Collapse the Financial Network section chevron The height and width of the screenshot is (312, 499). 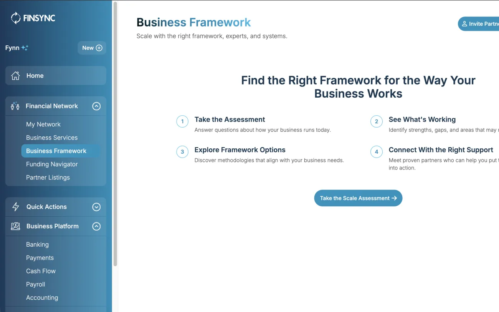[x=96, y=106]
